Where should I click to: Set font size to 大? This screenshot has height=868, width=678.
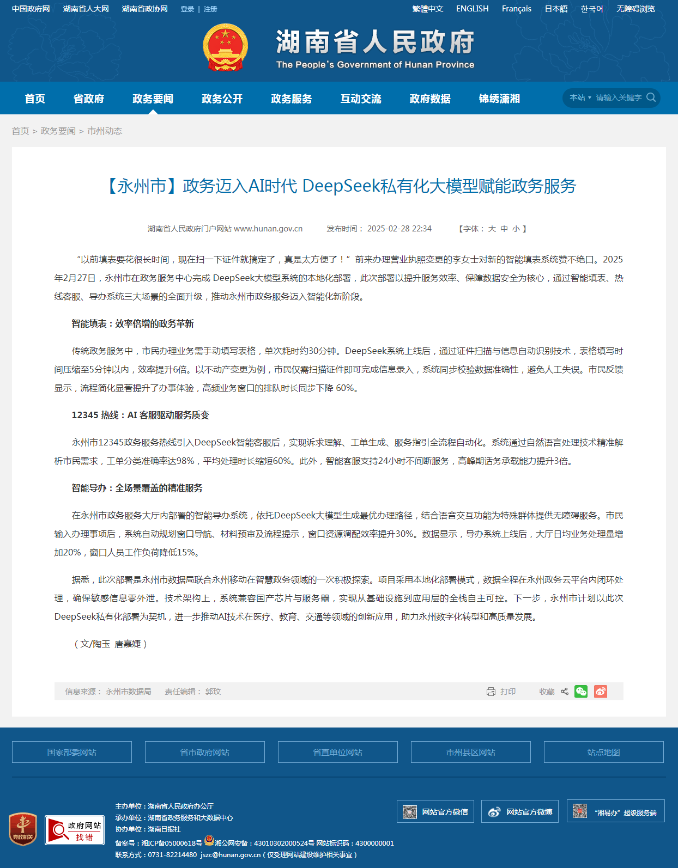pos(492,229)
